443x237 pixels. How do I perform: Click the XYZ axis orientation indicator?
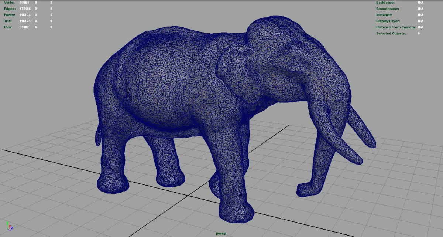pos(9,226)
